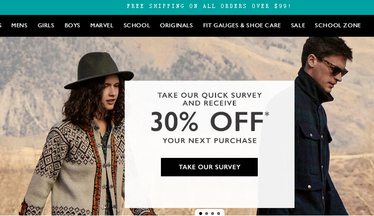Click the 30% OFF headline text
374x216 pixels.
[207, 122]
